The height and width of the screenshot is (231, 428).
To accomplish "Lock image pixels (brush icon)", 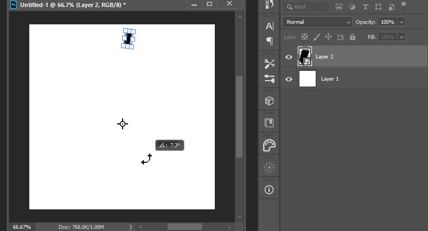I will tap(316, 37).
